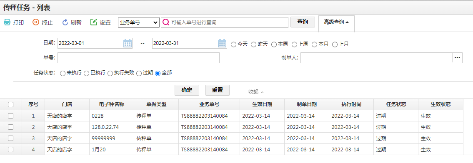Screen dimensions: 473x163
Task: Click the 门店 column header
Action: [67, 104]
